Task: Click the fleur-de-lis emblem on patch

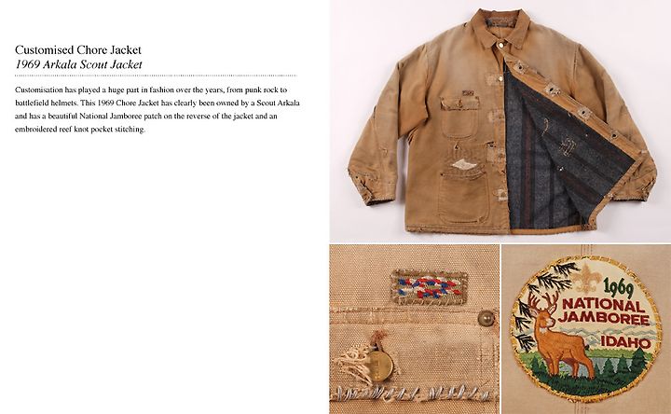Action: coord(585,278)
